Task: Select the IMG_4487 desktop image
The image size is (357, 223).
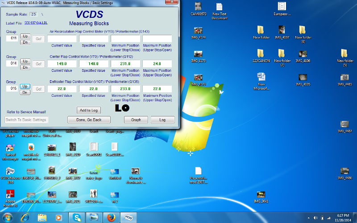Action: pos(345,127)
